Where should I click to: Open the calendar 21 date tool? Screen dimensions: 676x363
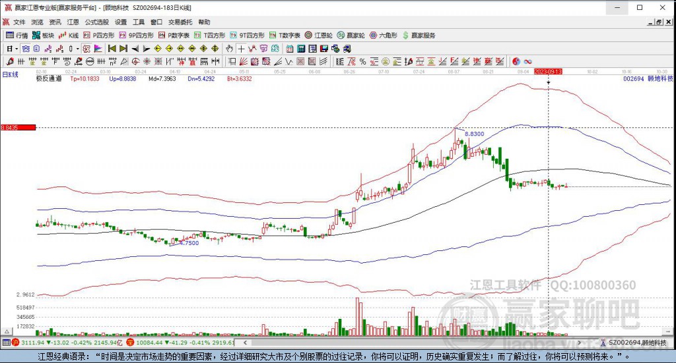point(289,49)
